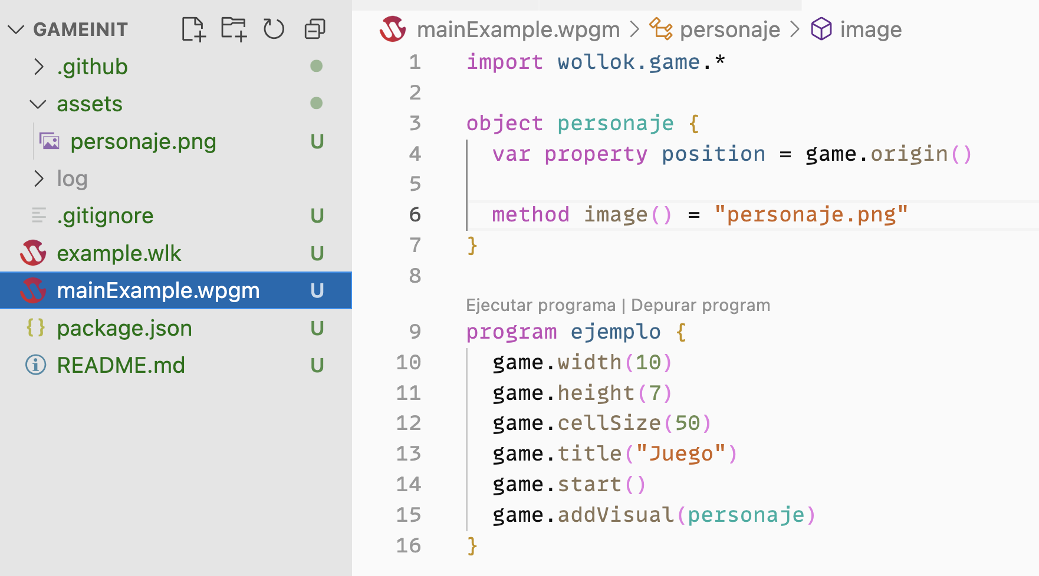This screenshot has height=576, width=1039.
Task: Click the Wollok icon beside example.wlk
Action: pos(33,253)
